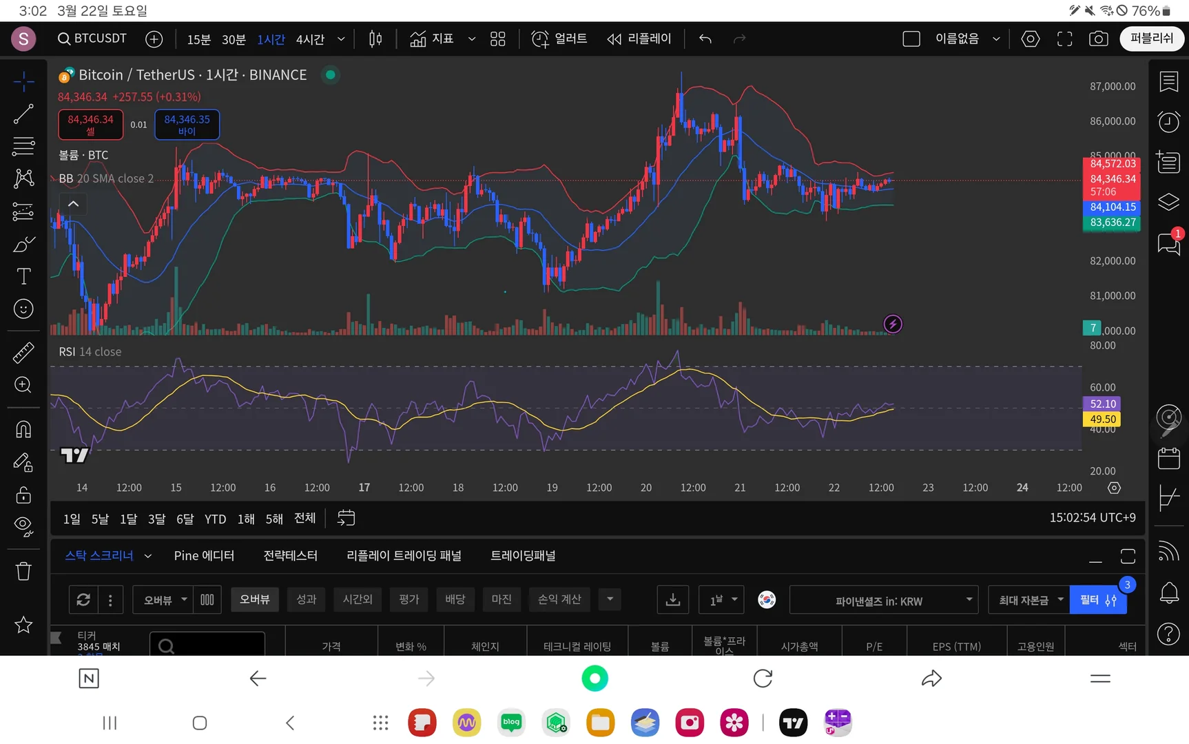Click the candlestick chart type icon

[375, 39]
